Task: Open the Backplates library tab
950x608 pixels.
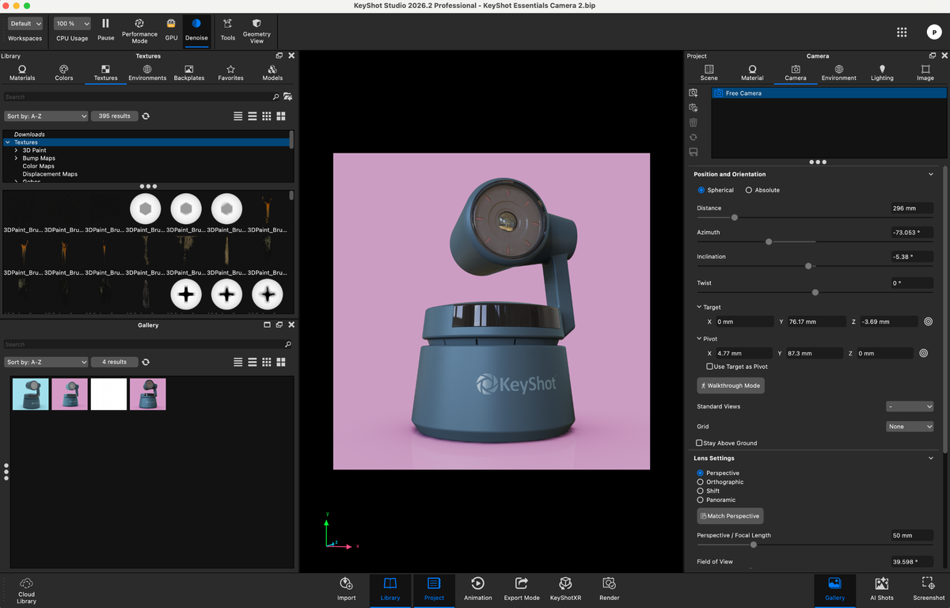Action: pyautogui.click(x=189, y=73)
